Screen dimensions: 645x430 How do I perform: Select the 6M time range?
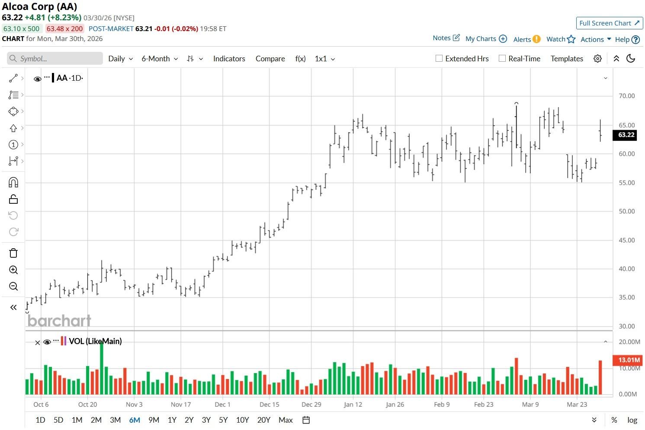135,420
